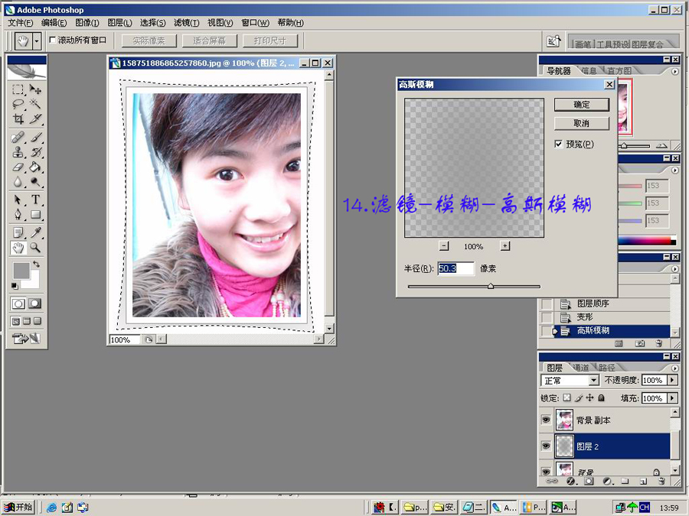This screenshot has height=516, width=689.
Task: Open 选择 menu
Action: click(x=153, y=22)
